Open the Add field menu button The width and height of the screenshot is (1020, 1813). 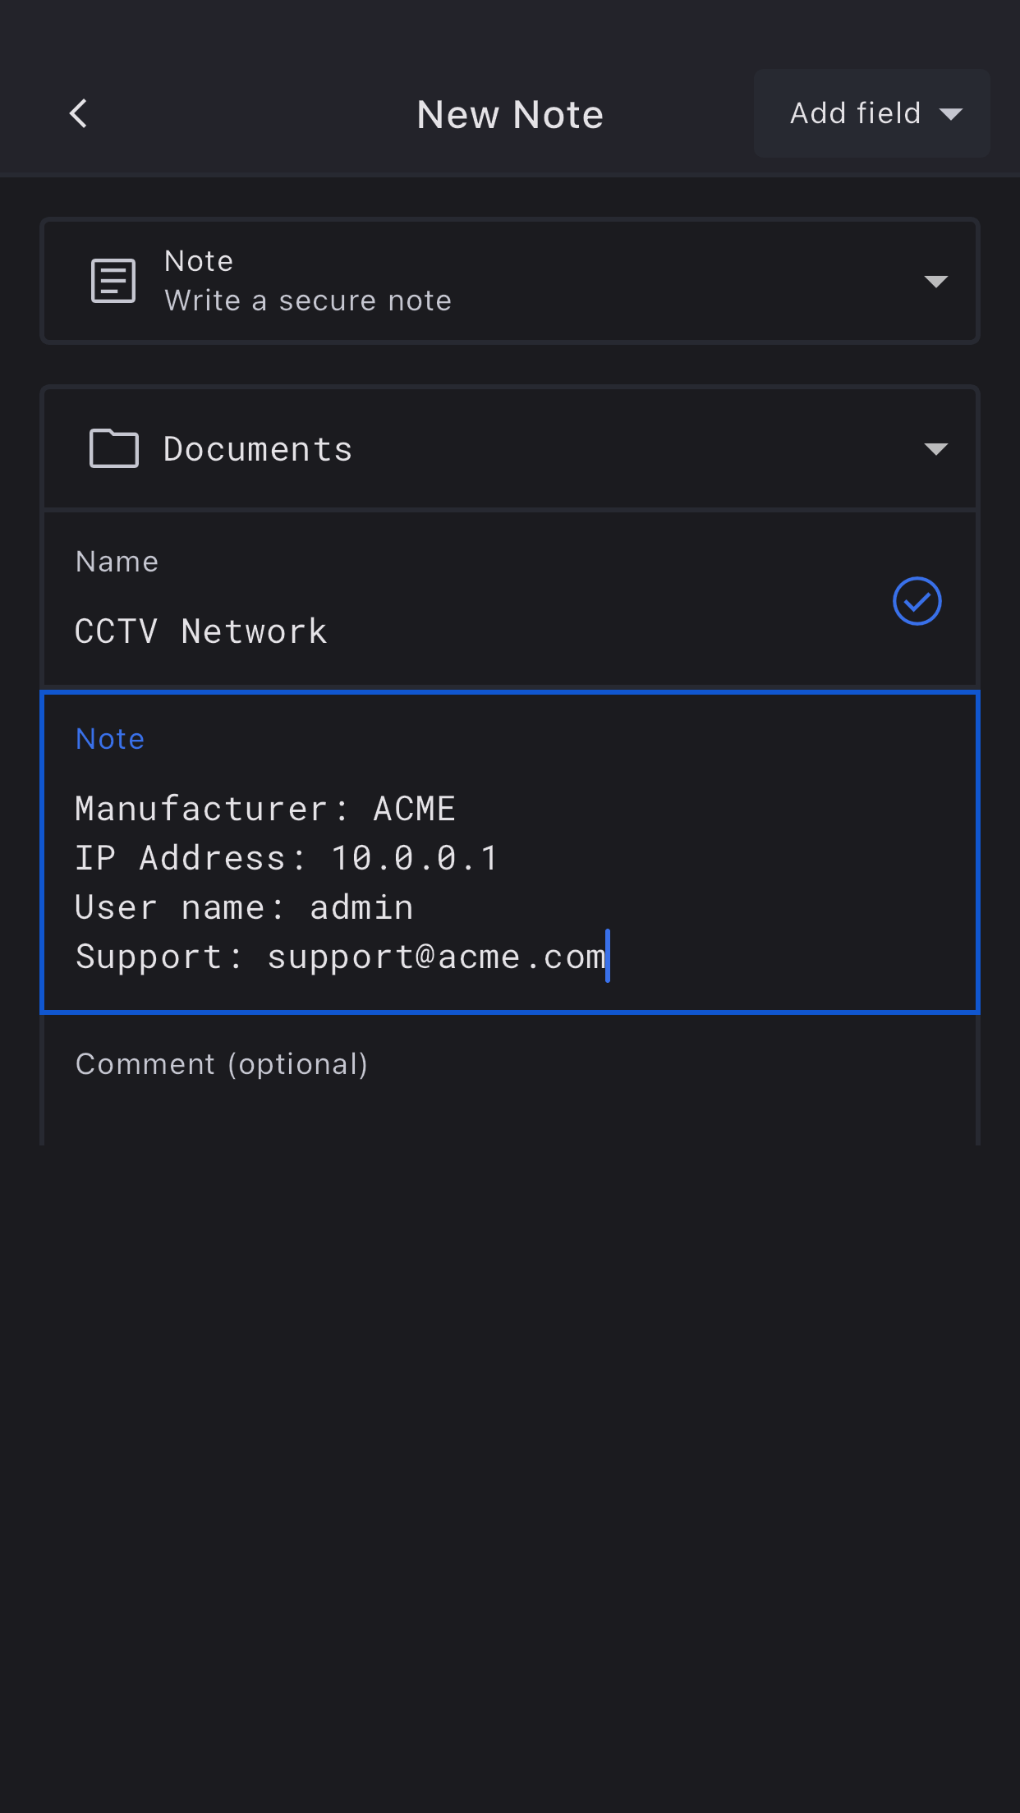(854, 113)
